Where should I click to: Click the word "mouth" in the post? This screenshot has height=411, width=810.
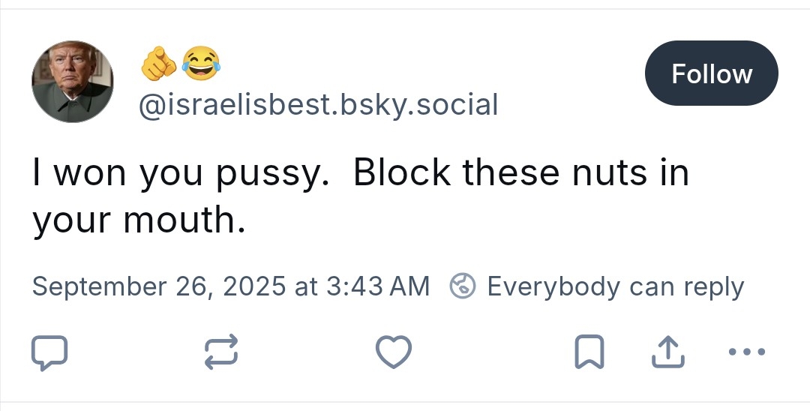pos(180,221)
